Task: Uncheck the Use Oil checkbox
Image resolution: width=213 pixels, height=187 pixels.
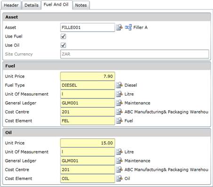Action: point(63,45)
